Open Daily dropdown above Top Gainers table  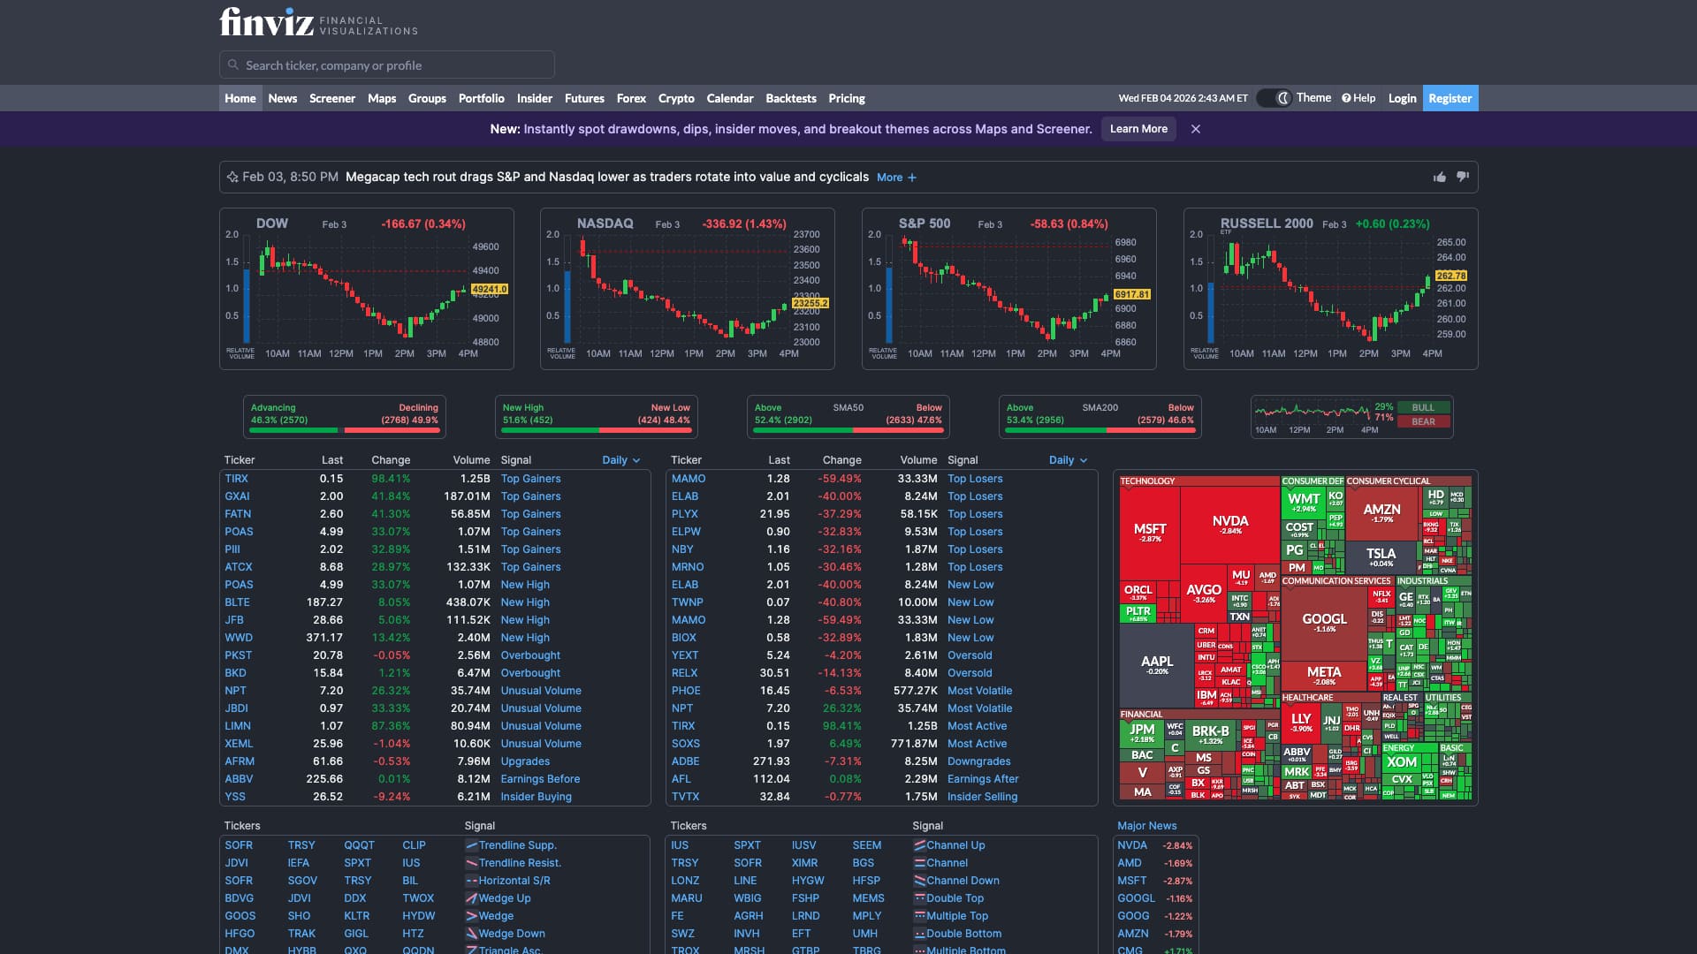(620, 460)
